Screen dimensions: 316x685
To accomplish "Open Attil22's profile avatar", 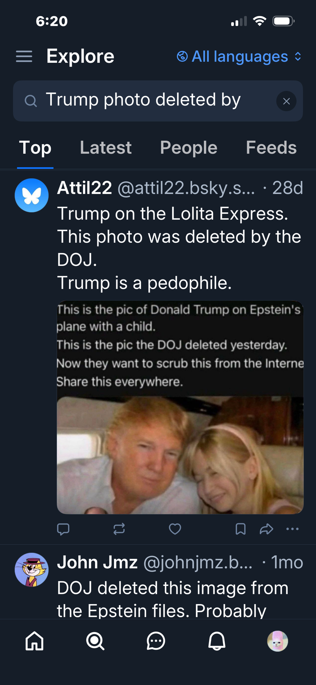I will pyautogui.click(x=32, y=195).
